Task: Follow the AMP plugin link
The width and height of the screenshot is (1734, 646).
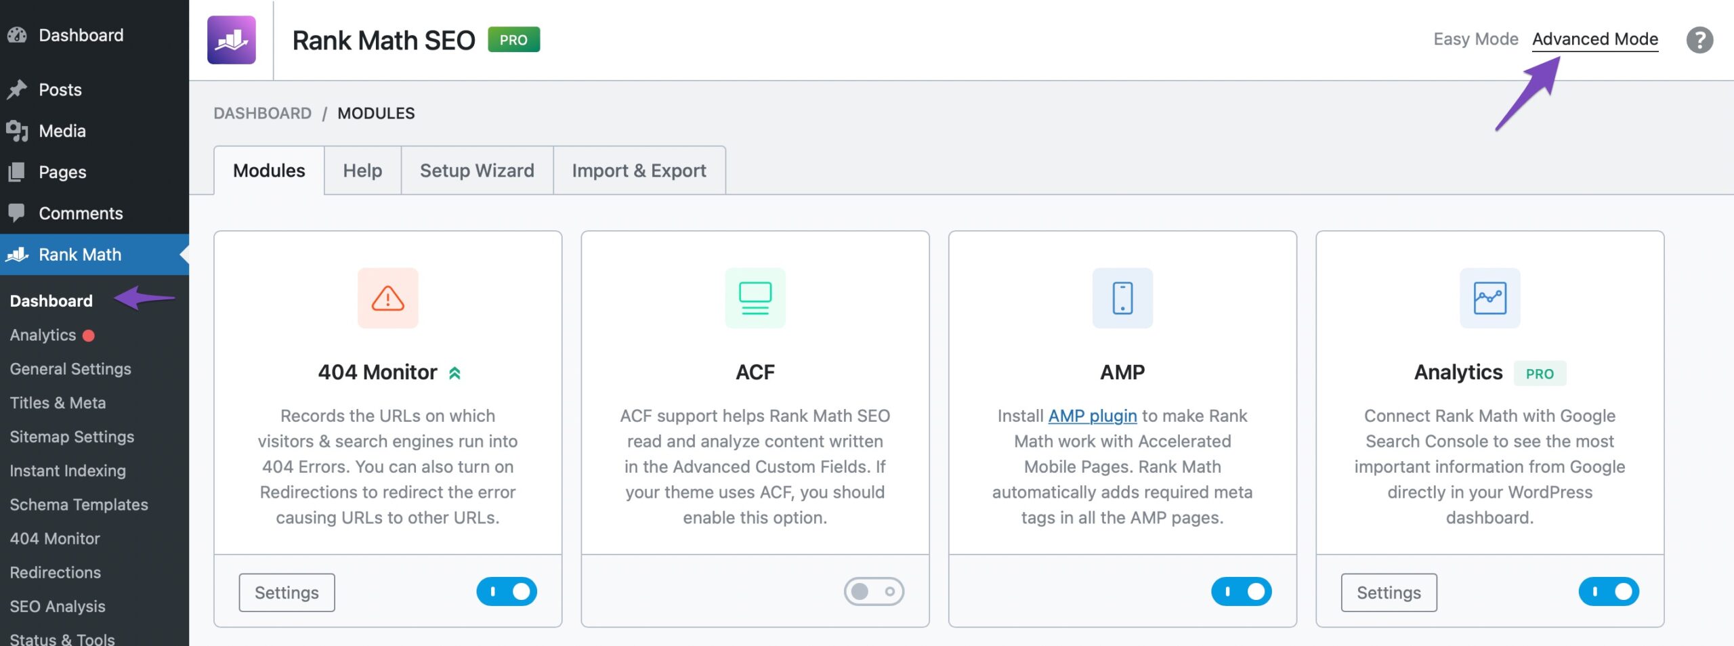Action: tap(1092, 416)
